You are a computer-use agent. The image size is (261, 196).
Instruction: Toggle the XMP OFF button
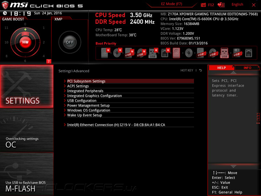(x=70, y=42)
